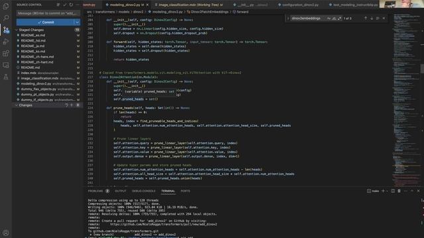424x238 pixels.
Task: Kill the terminal with the trash icon
Action: coord(399,191)
